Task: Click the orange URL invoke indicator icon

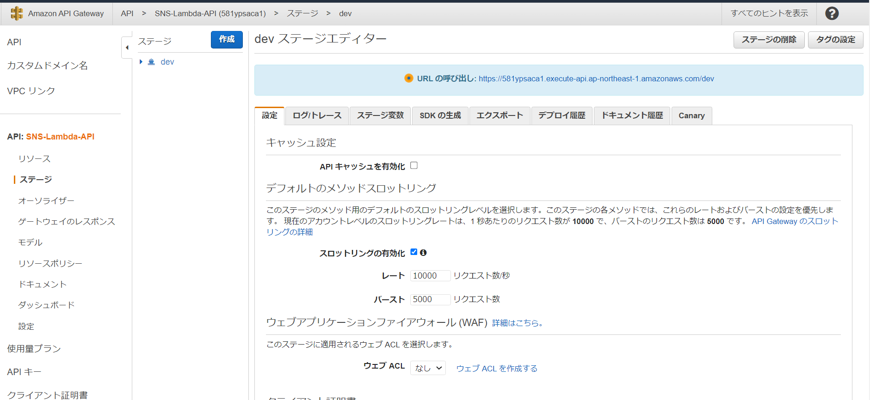Action: pyautogui.click(x=408, y=78)
